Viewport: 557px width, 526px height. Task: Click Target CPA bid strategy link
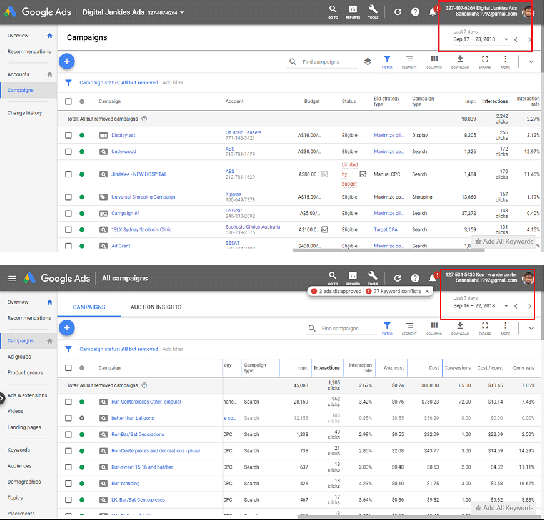pos(386,230)
